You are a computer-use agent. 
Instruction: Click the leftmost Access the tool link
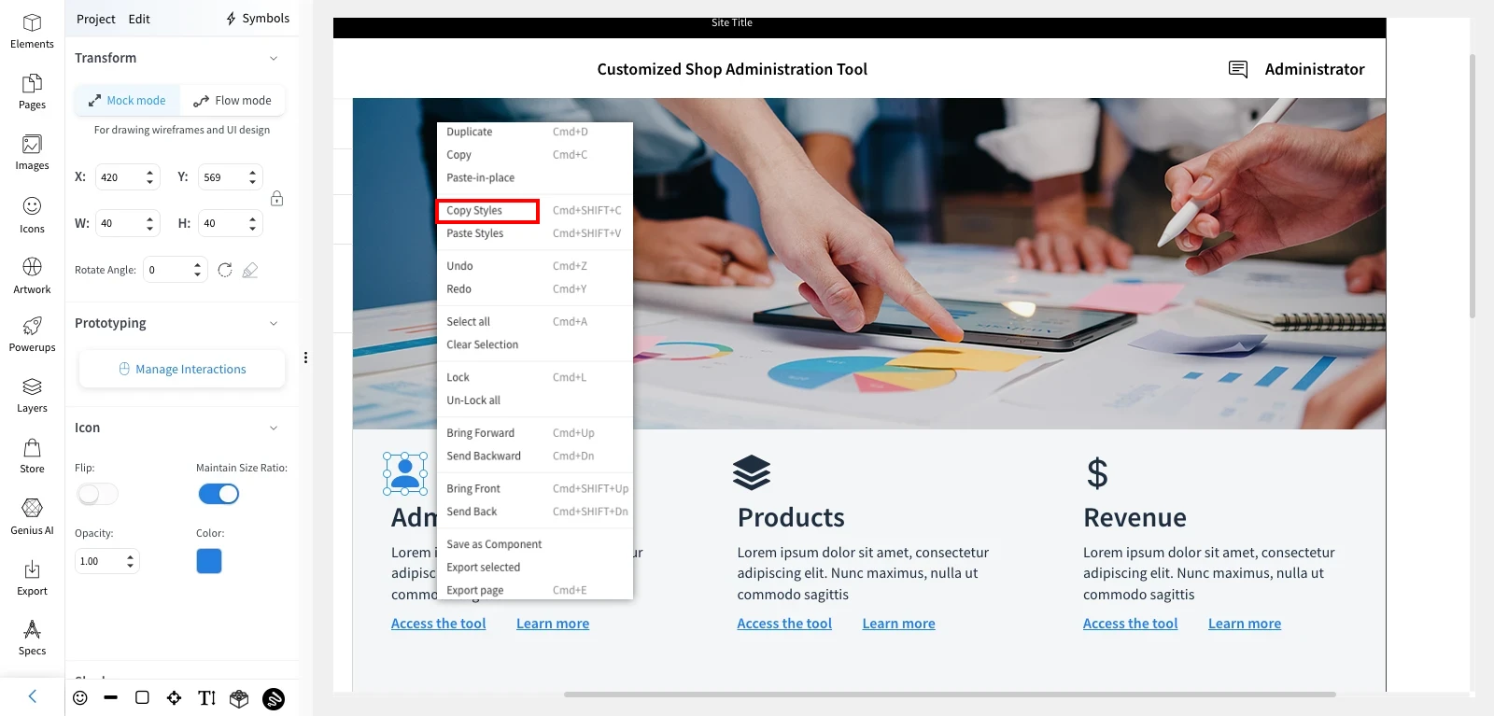pyautogui.click(x=439, y=624)
